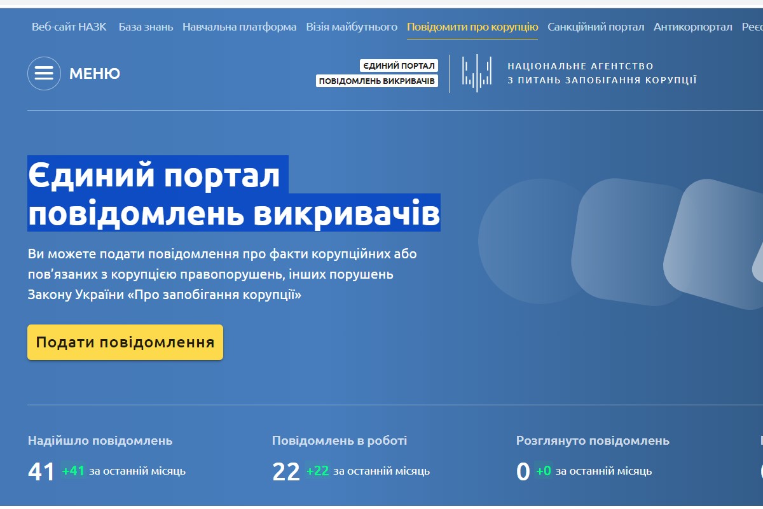Click the yellow 'Подати повідомлення' button
Image resolution: width=763 pixels, height=509 pixels.
(x=125, y=342)
